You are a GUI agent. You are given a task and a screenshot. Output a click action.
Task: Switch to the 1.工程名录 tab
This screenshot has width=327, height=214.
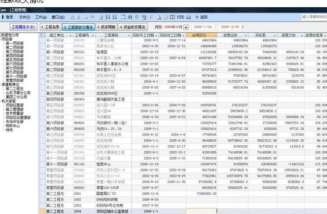coord(50,27)
